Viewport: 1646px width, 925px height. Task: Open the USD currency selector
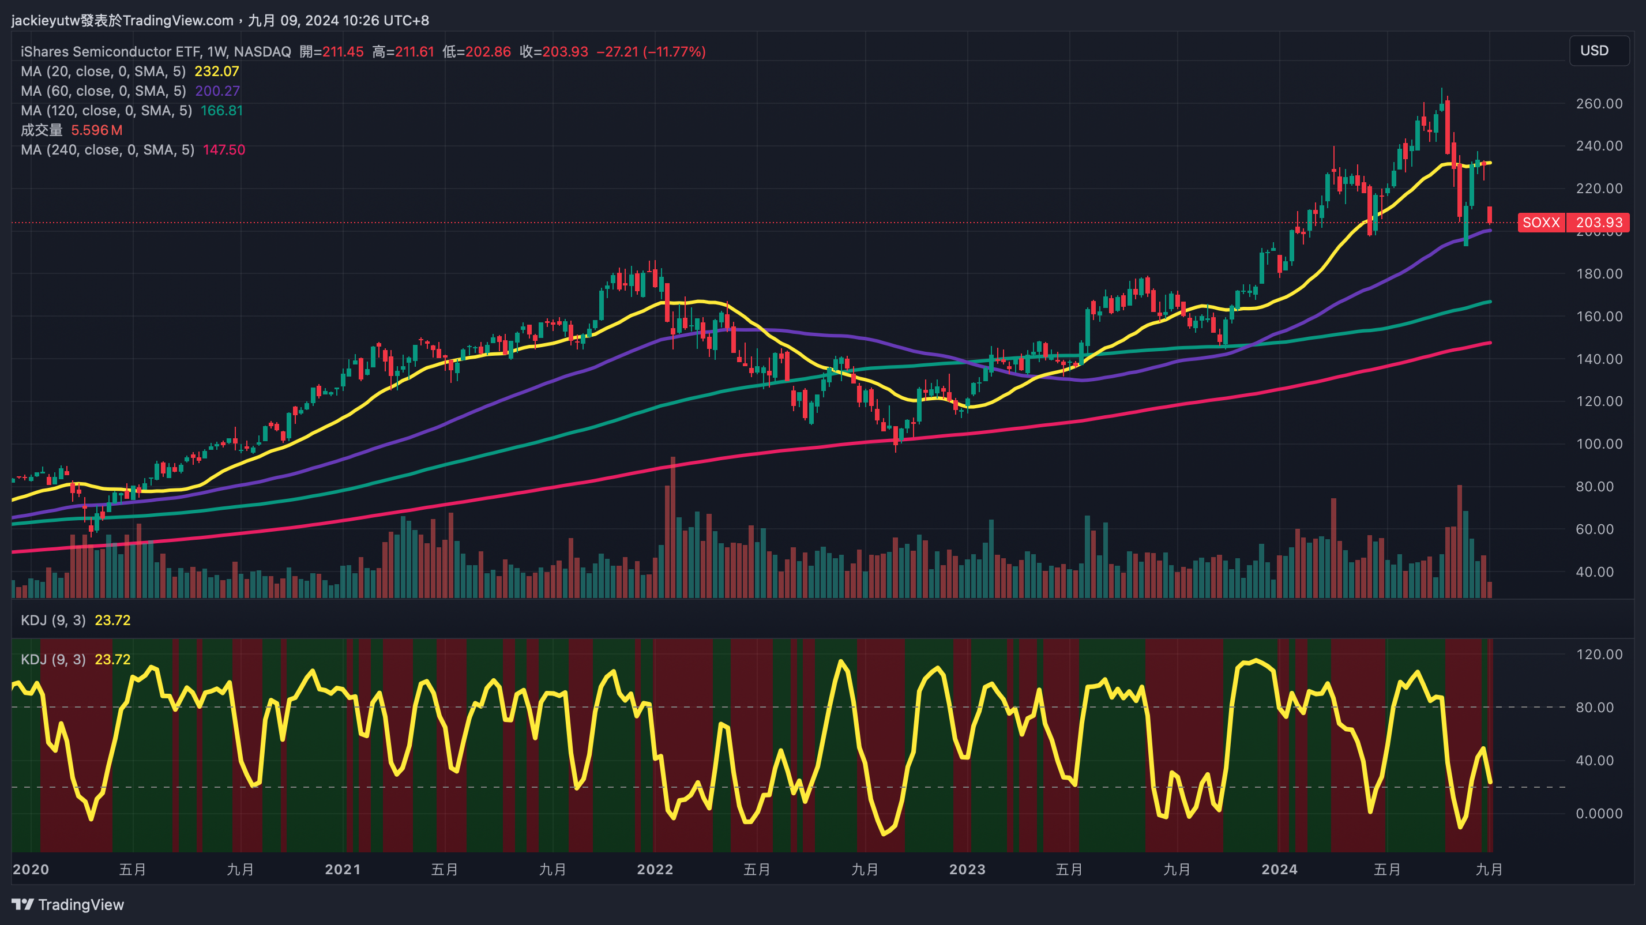click(x=1594, y=51)
